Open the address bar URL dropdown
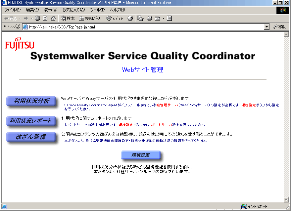Image resolution: width=291 pixels, height=211 pixels. 267,27
